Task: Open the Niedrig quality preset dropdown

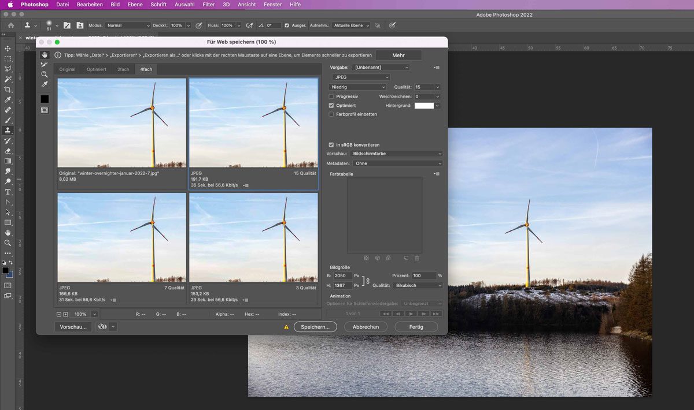Action: point(357,87)
